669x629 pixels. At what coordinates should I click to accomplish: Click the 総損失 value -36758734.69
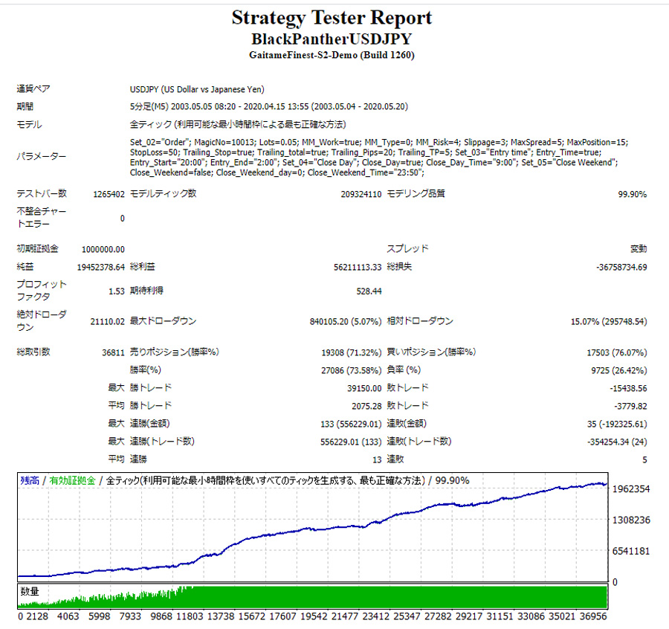(x=621, y=267)
